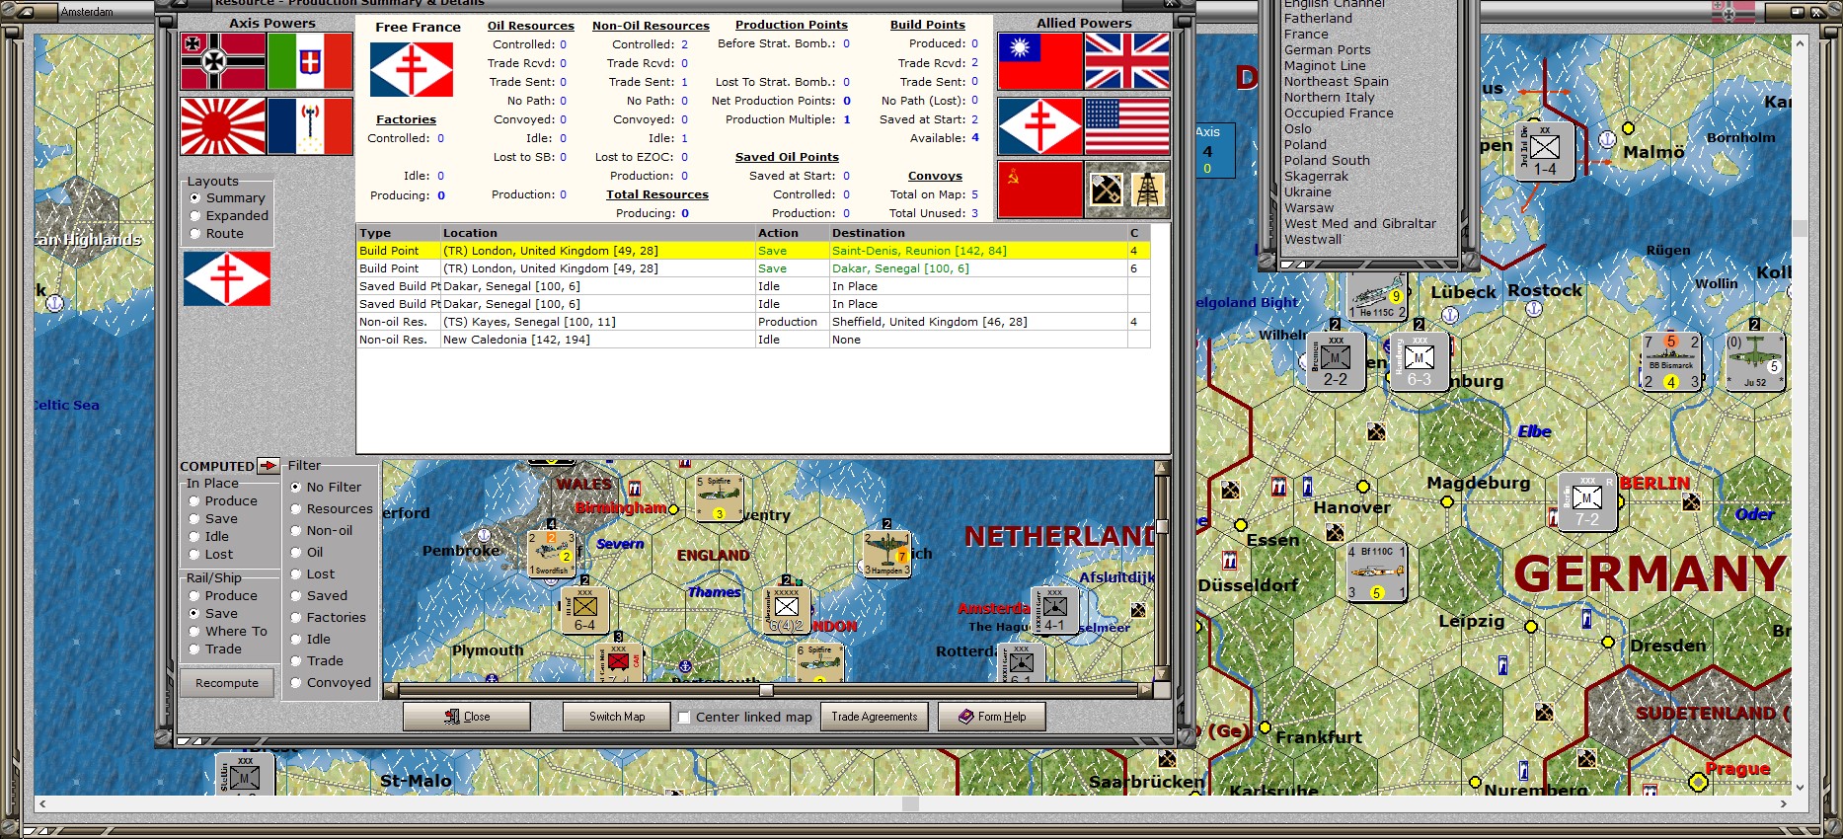This screenshot has width=1843, height=839.
Task: Click the red arrow next to COMPUTED
Action: pyautogui.click(x=269, y=466)
